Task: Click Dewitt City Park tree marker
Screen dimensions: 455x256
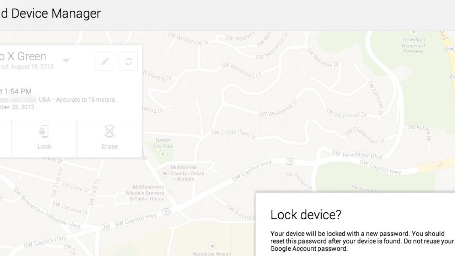Action: 163,154
